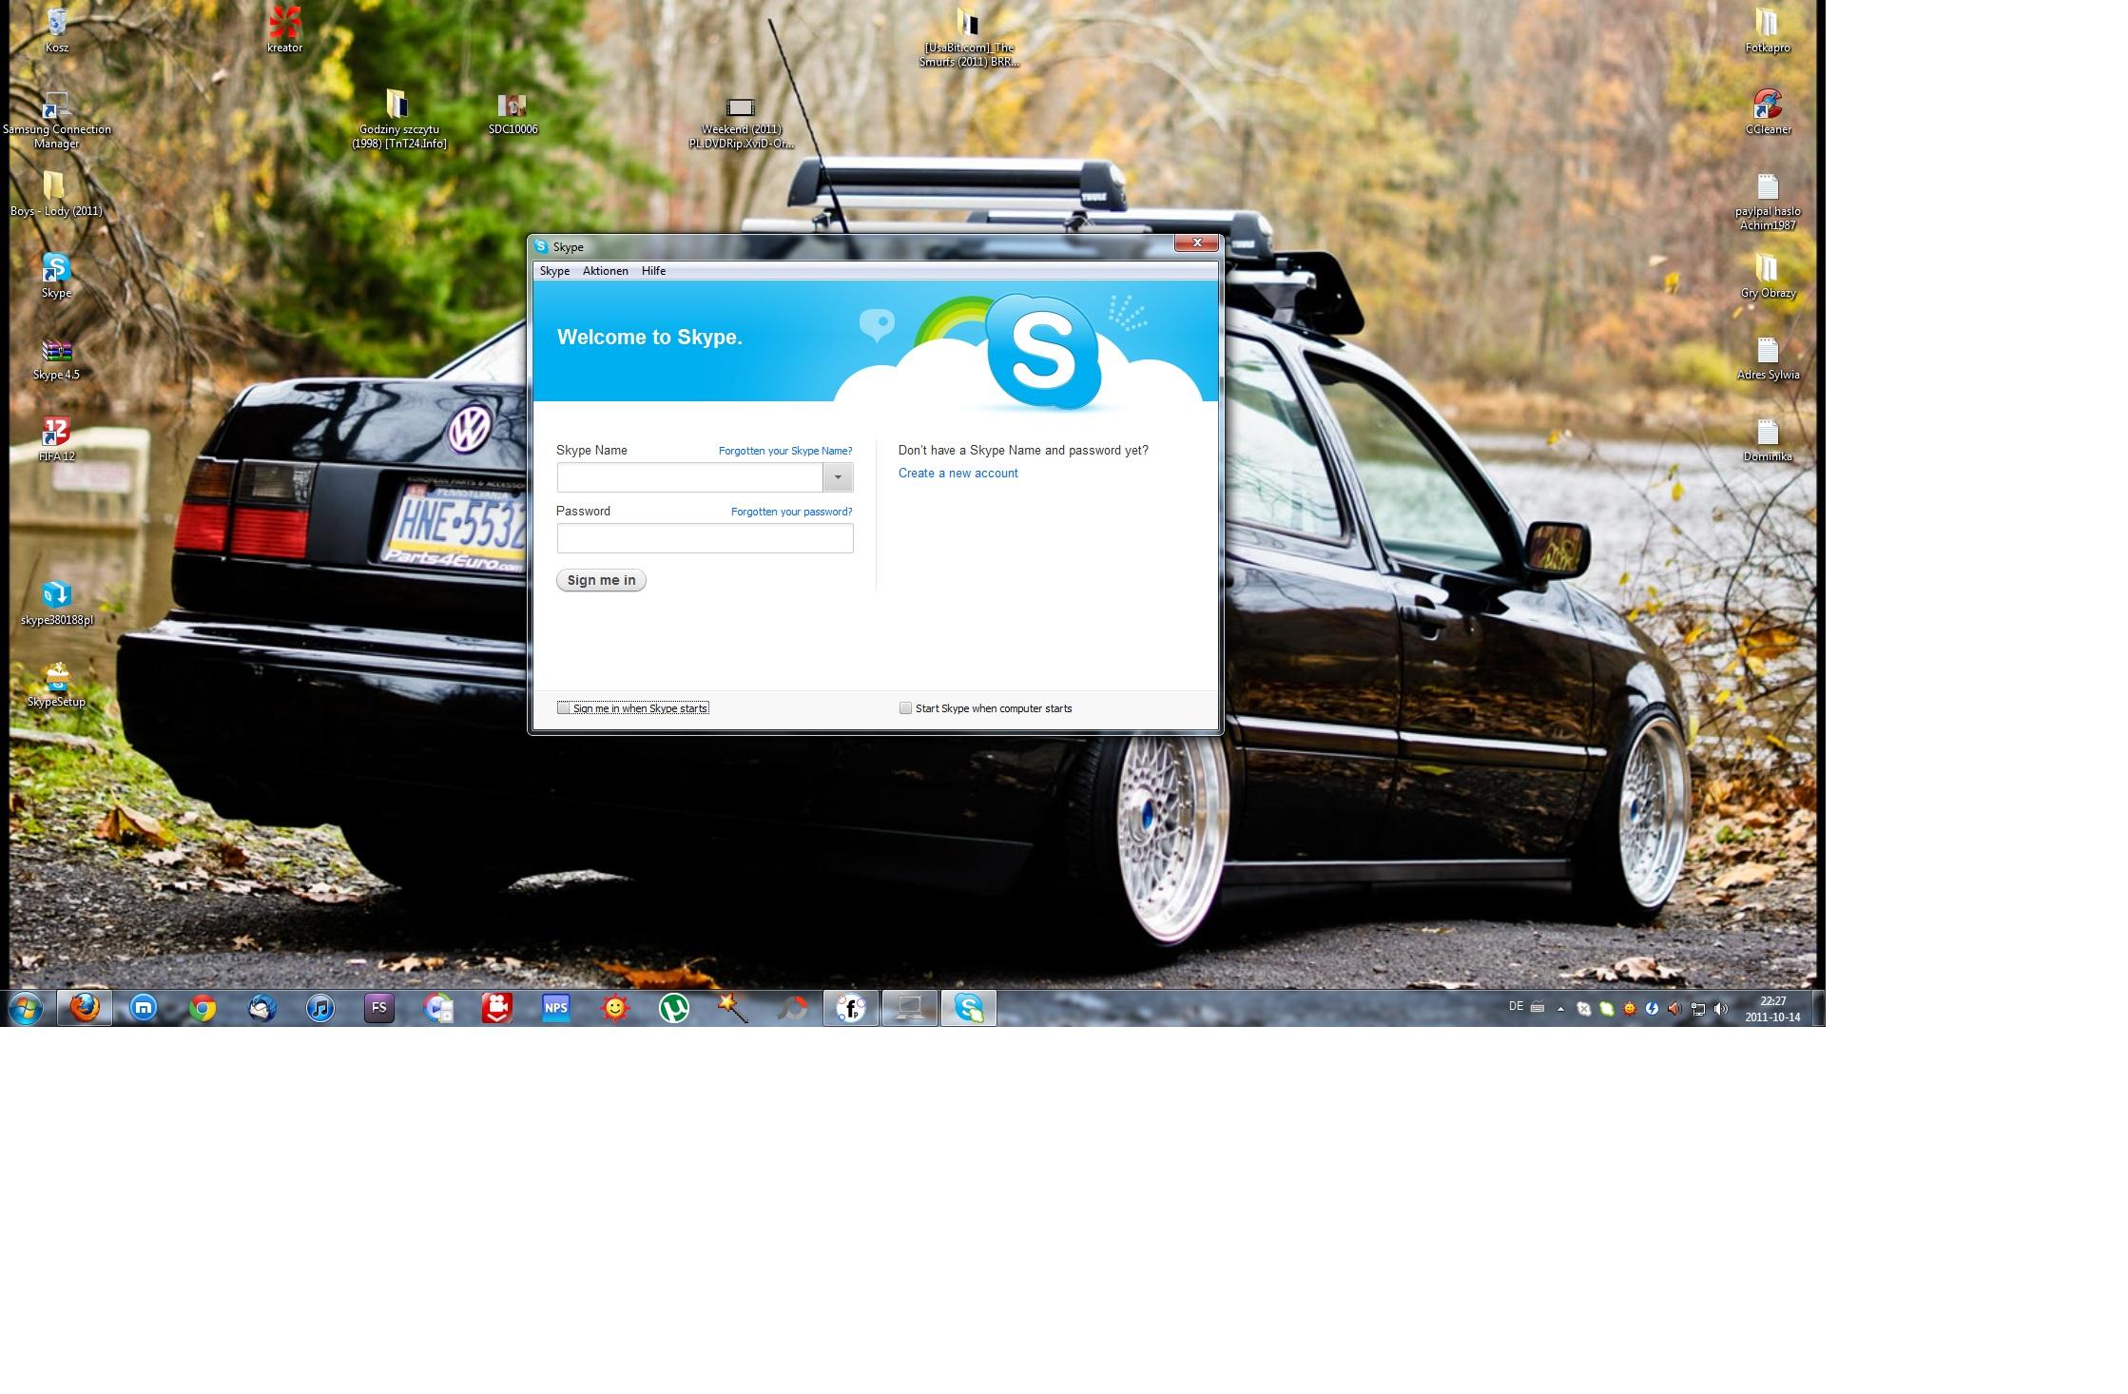This screenshot has height=1394, width=2128.
Task: Select the Skype 4.5 archive icon
Action: 56,358
